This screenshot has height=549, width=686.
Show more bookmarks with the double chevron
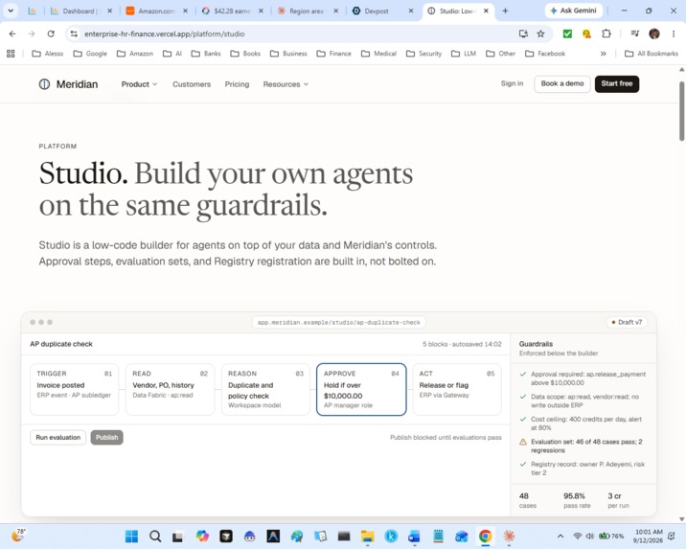coord(604,54)
